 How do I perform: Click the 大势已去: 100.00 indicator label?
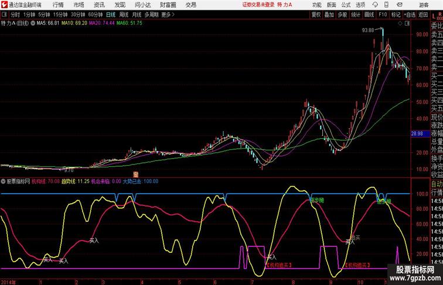(141, 181)
